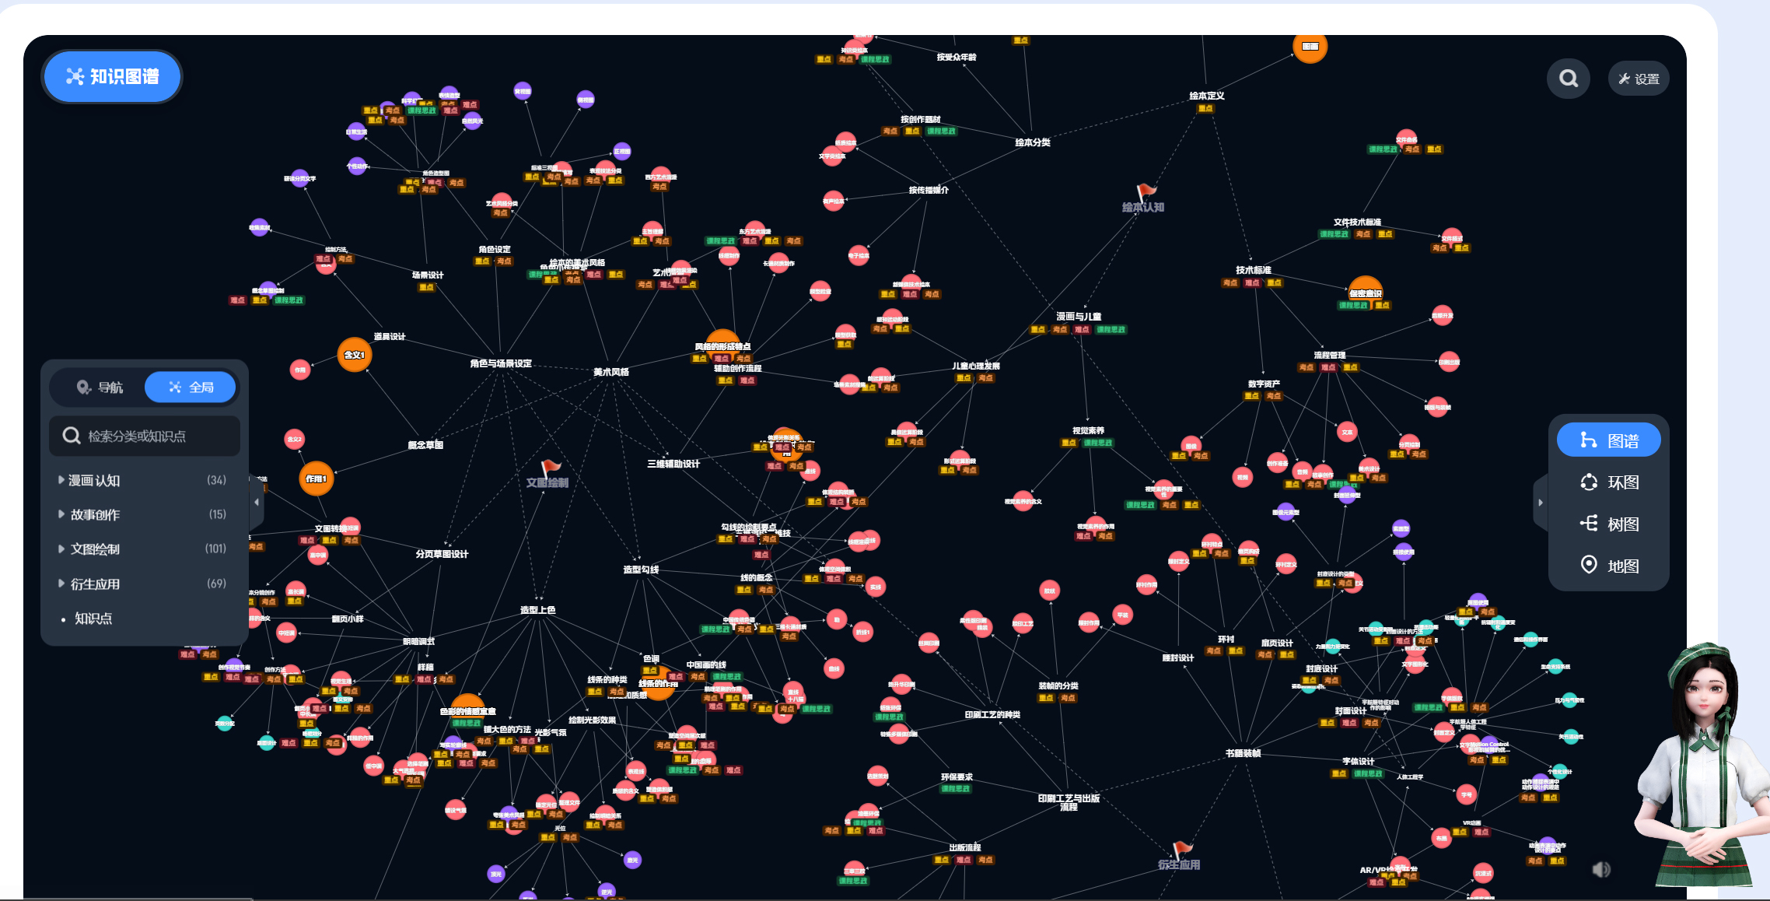
Task: Click the 知识图谱 title button
Action: (112, 76)
